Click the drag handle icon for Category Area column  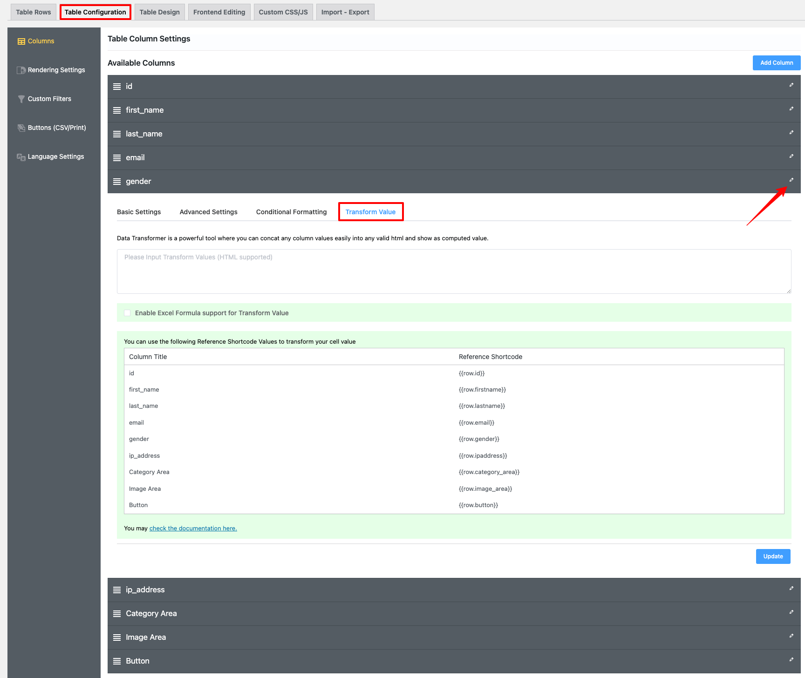coord(117,614)
